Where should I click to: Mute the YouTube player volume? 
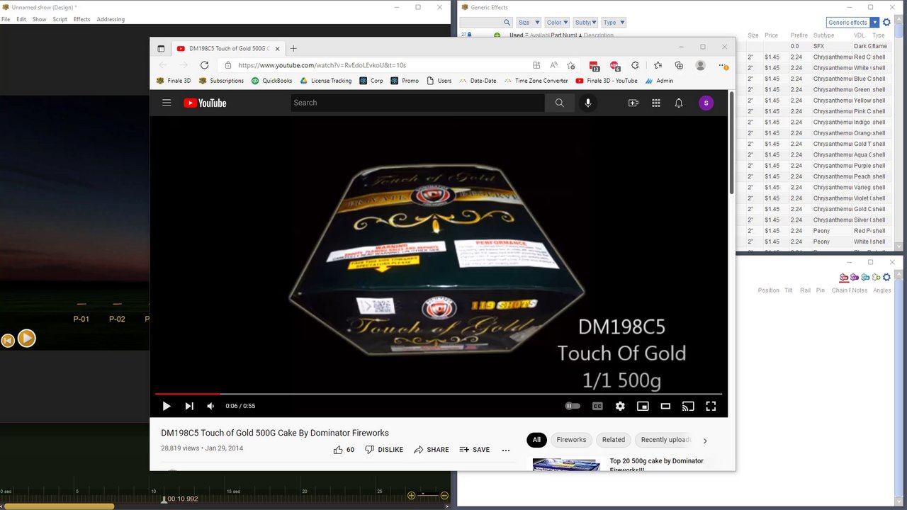(210, 406)
